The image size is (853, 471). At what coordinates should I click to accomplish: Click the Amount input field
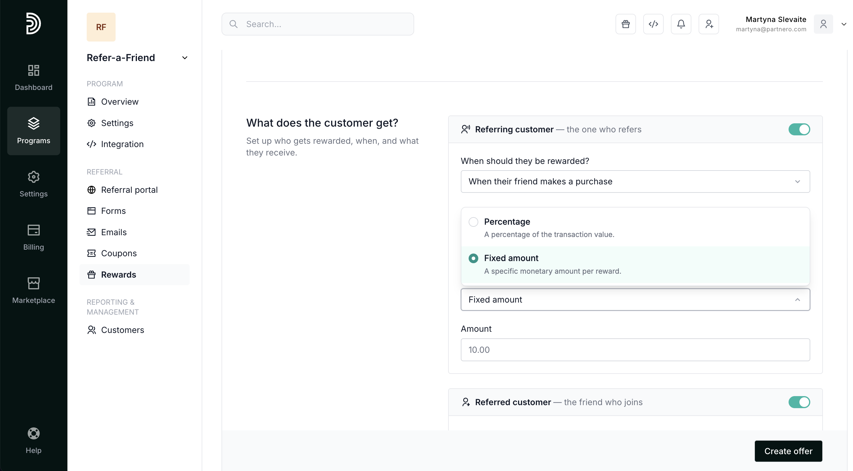tap(635, 350)
